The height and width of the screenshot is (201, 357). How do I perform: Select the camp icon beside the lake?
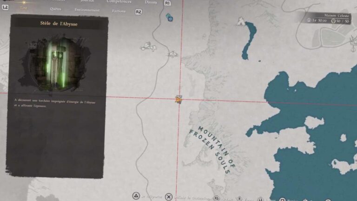(x=241, y=21)
